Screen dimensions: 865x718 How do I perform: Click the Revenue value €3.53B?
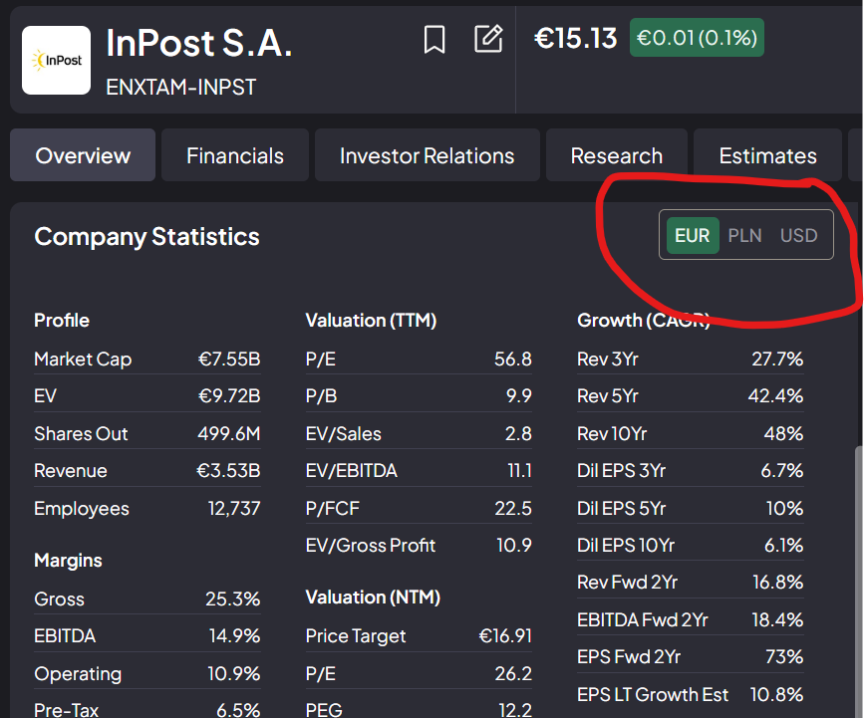tap(228, 470)
